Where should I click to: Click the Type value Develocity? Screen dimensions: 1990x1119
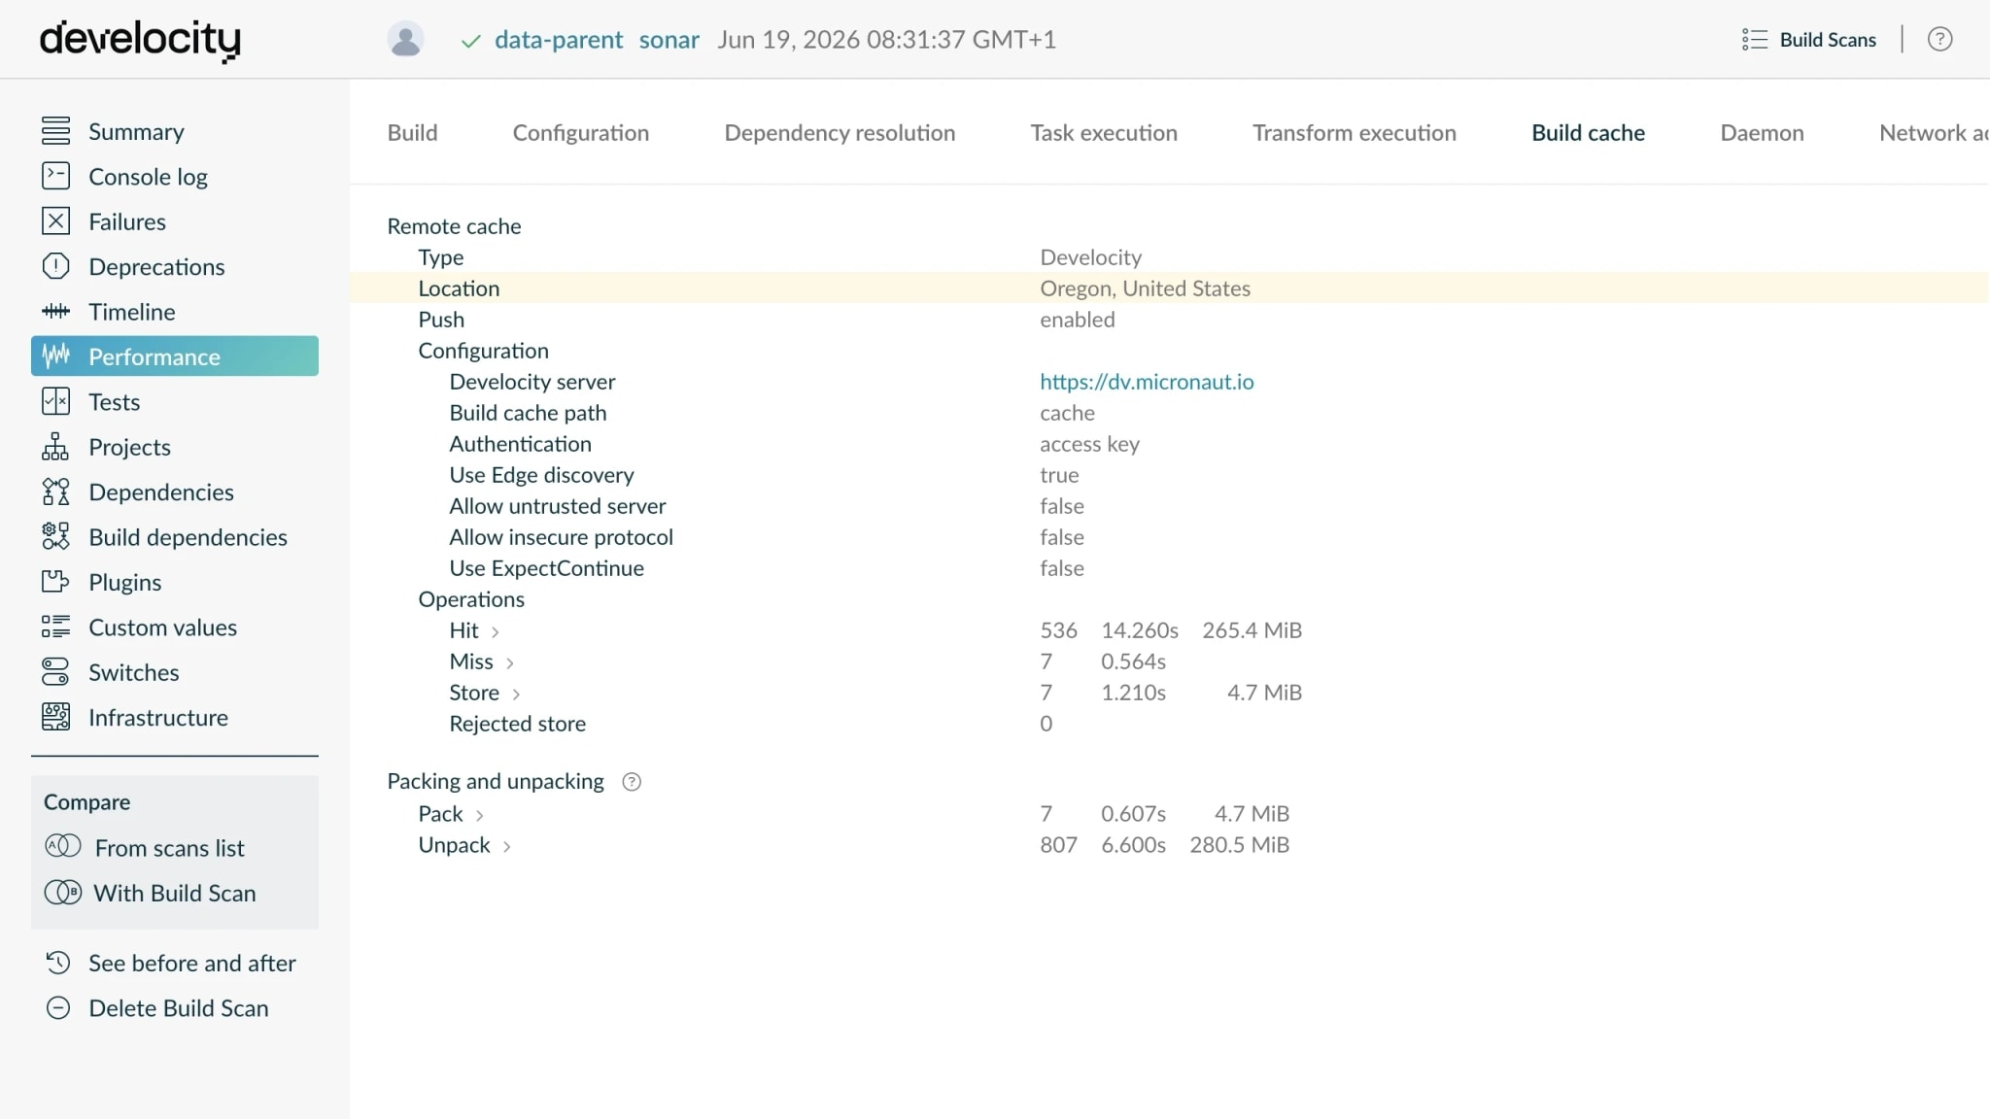[x=1090, y=256]
